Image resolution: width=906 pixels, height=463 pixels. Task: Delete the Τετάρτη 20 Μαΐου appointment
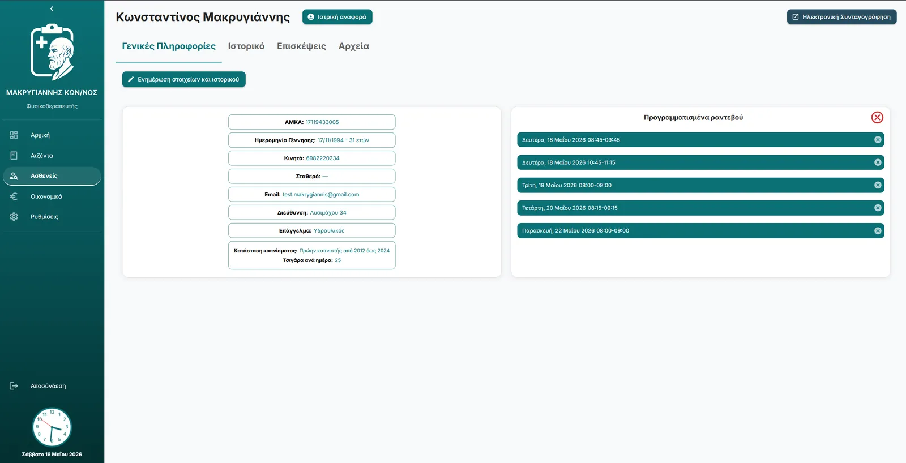878,208
